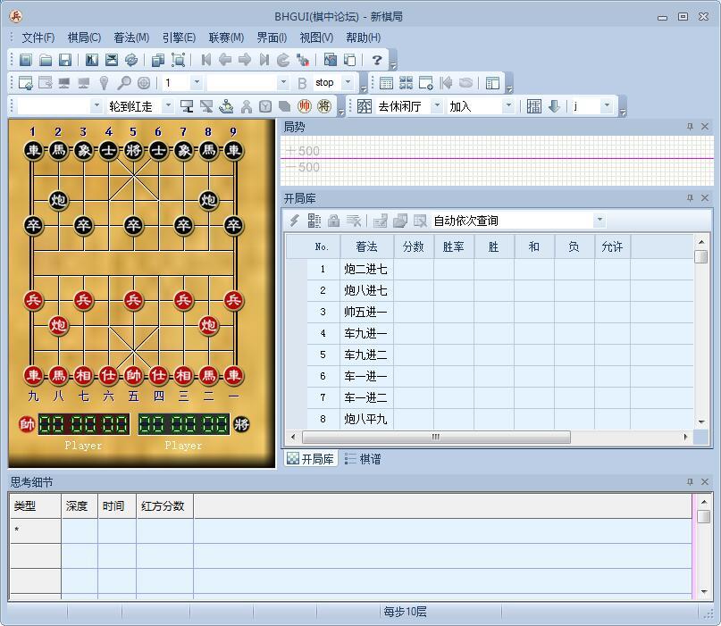Switch to the 开局库 tab
Viewport: 721px width, 626px height.
[x=311, y=459]
